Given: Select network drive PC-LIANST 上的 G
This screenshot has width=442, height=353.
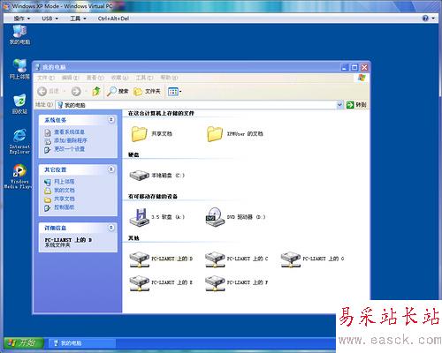Looking at the screenshot, I should point(312,259).
